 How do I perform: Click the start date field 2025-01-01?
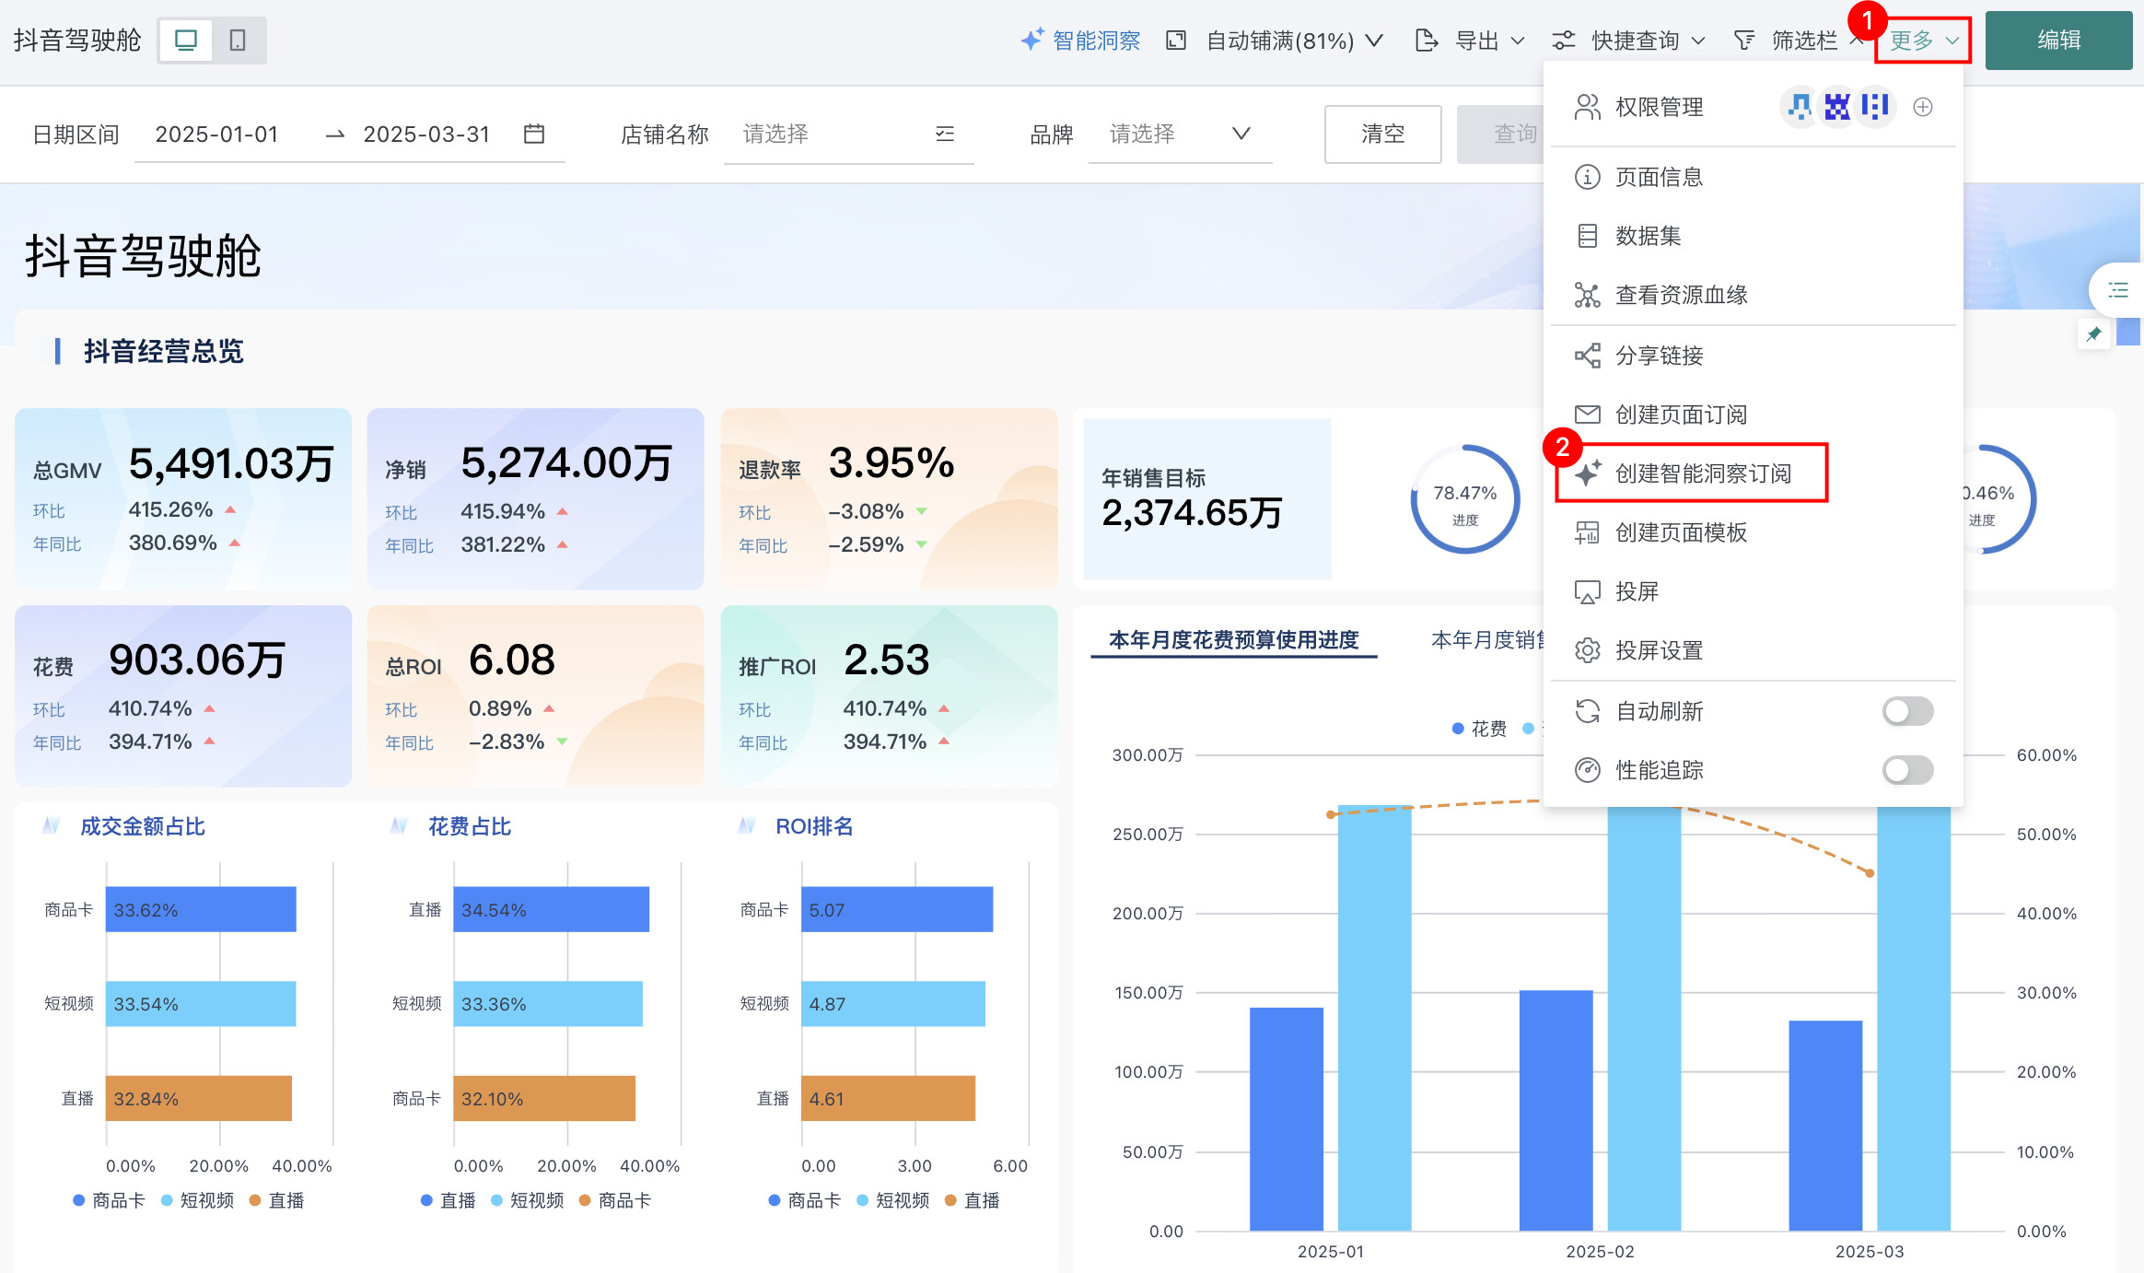(217, 134)
